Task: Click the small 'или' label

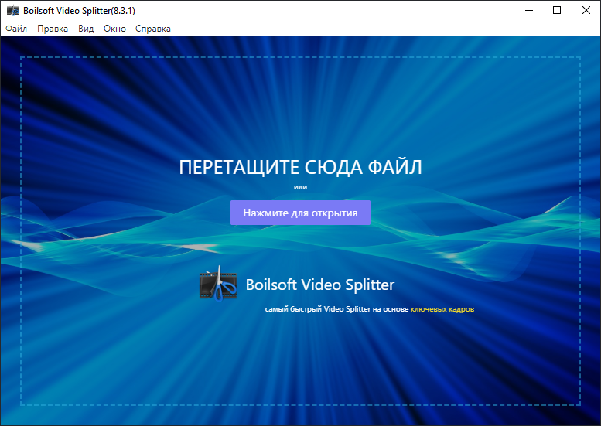Action: [300, 186]
